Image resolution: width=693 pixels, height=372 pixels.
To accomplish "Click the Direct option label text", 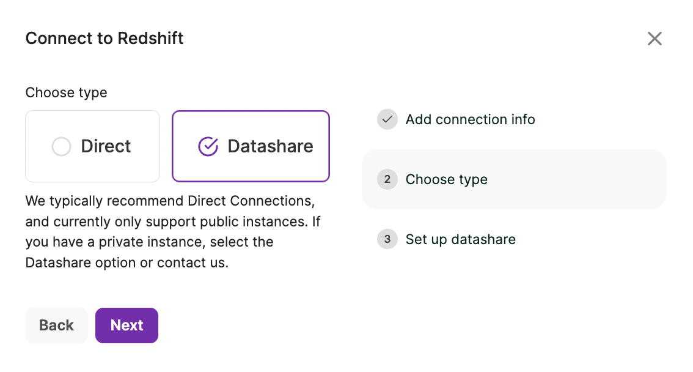I will pyautogui.click(x=106, y=147).
